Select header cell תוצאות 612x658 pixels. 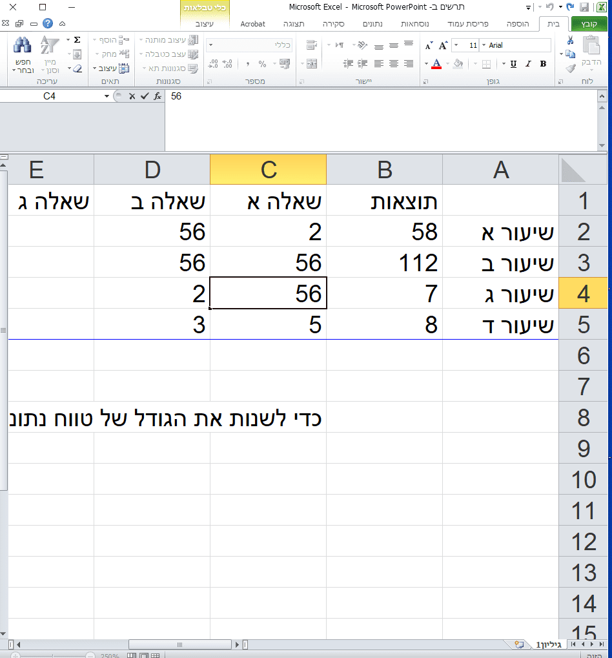pyautogui.click(x=385, y=201)
